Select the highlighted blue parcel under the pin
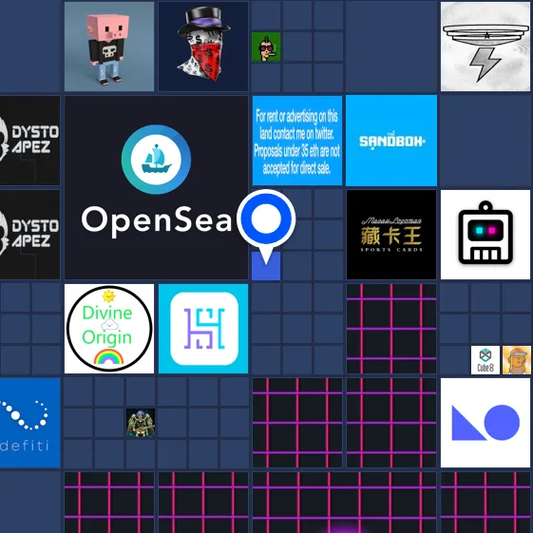This screenshot has width=533, height=533. (x=266, y=266)
